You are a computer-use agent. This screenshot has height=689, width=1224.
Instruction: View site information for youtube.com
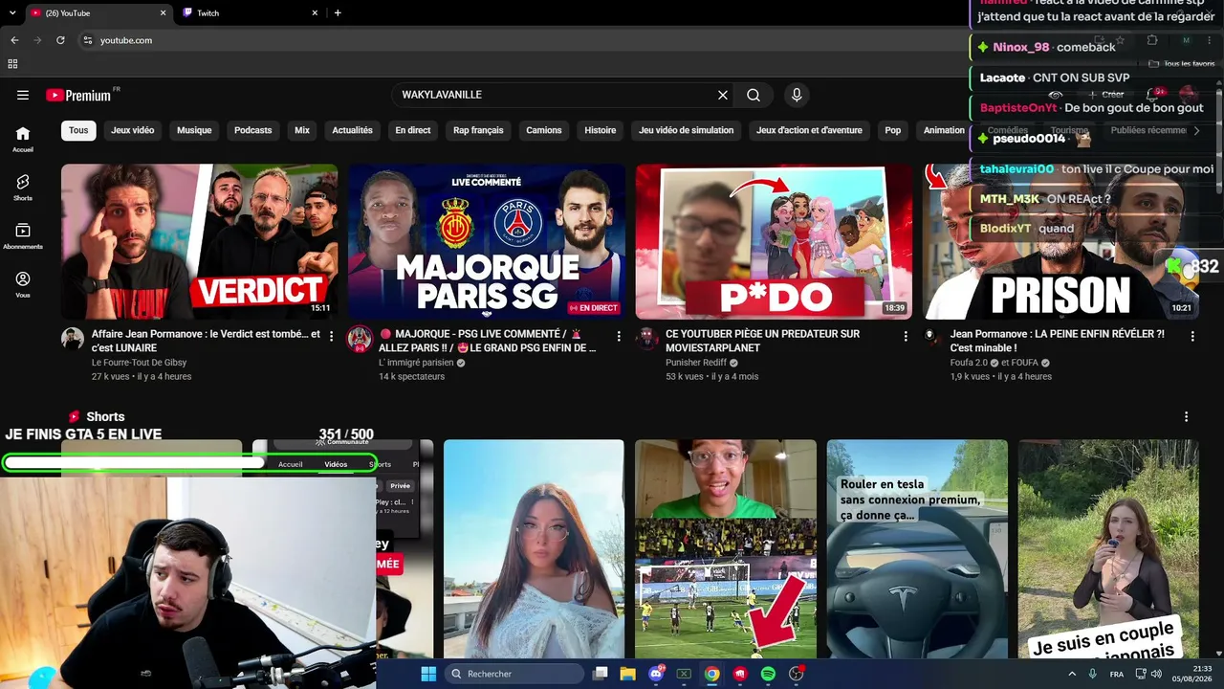pos(87,40)
